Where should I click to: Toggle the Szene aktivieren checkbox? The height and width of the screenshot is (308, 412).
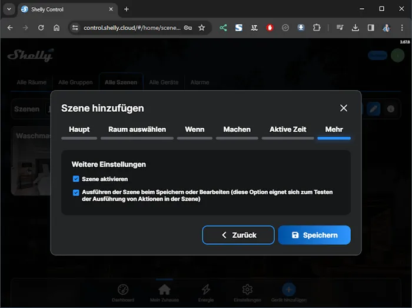(x=76, y=179)
